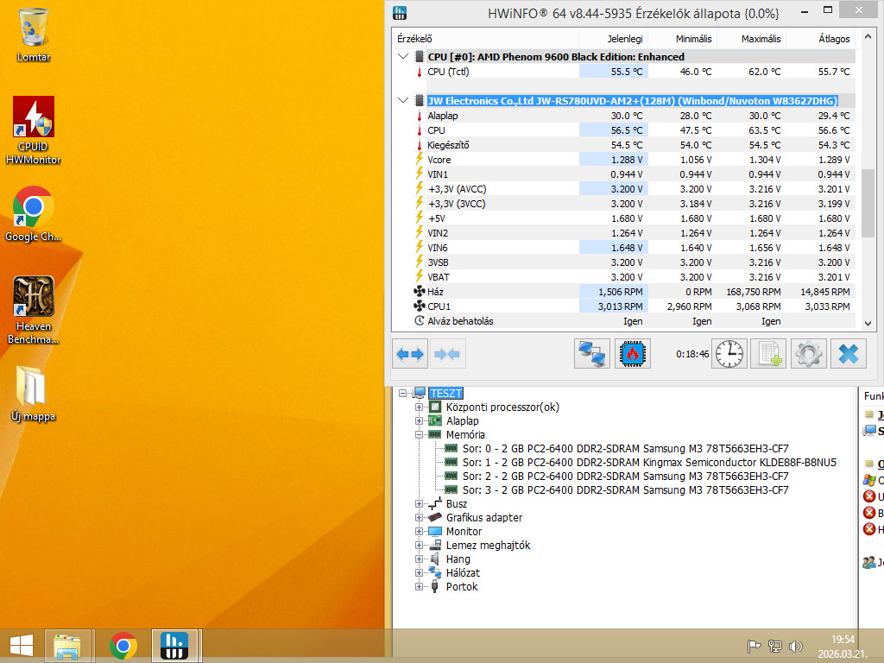Click the expand layout blue arrows button
The image size is (884, 663).
click(410, 354)
